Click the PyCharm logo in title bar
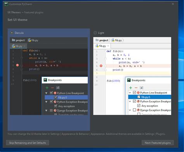The width and height of the screenshot is (184, 152). 6,4
